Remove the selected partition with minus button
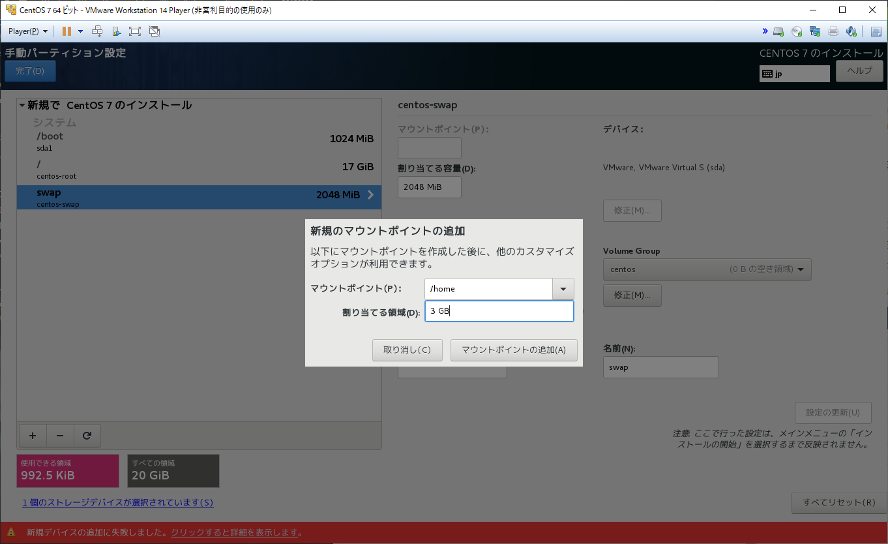The image size is (888, 544). 60,436
